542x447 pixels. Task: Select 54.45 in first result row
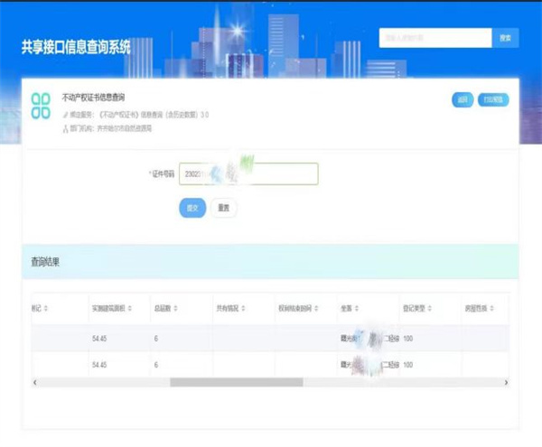[x=99, y=339]
